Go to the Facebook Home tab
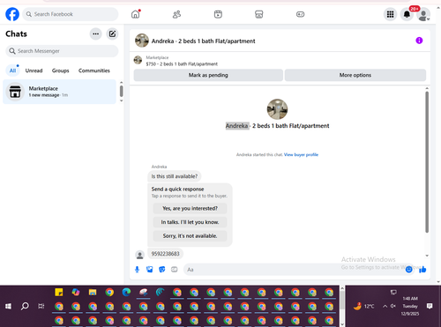 [x=136, y=14]
